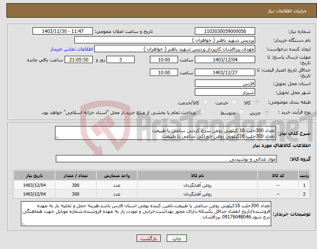
Task: Click date 1403/12/04 in row 1
Action: point(35,185)
